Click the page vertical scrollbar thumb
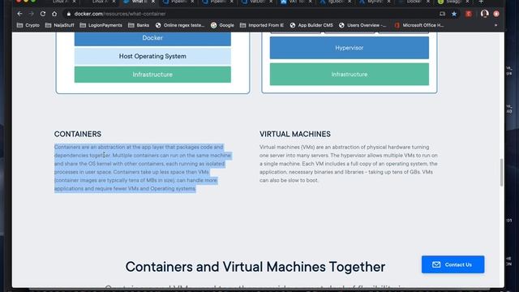Image resolution: width=519 pixels, height=292 pixels. coord(501,172)
